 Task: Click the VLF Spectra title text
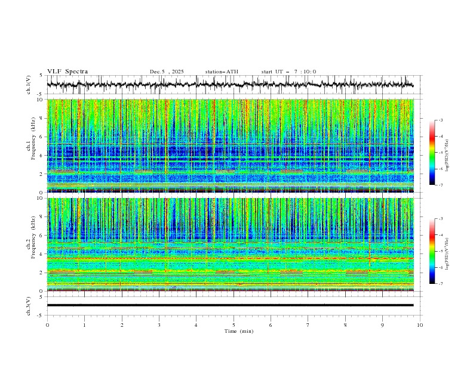(x=67, y=72)
